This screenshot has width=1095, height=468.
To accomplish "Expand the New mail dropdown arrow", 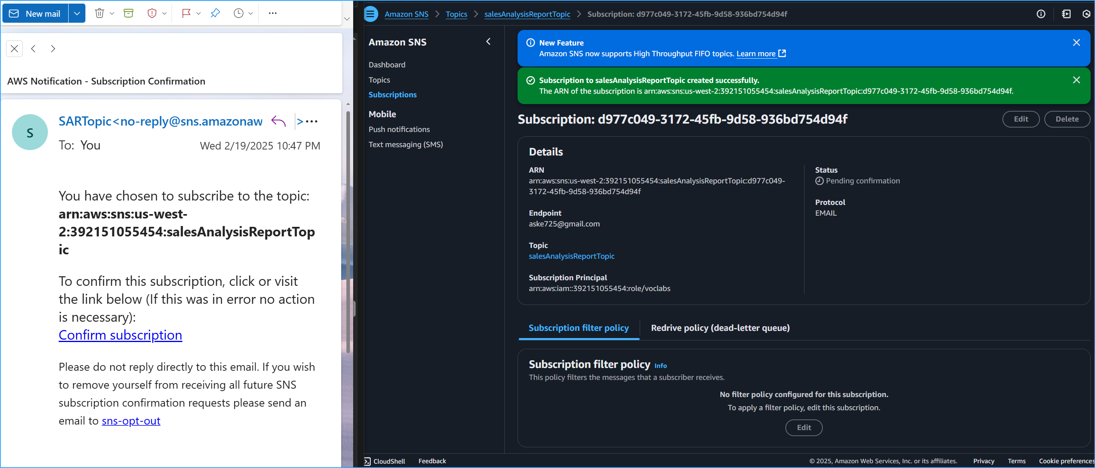I will click(77, 13).
